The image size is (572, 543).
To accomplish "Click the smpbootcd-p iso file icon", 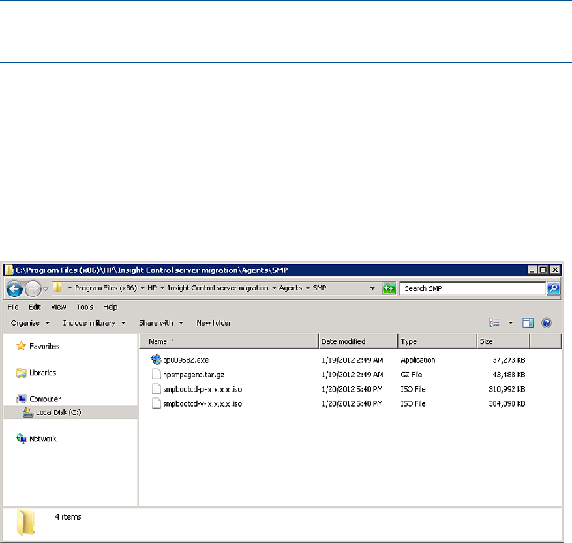I will coord(156,388).
